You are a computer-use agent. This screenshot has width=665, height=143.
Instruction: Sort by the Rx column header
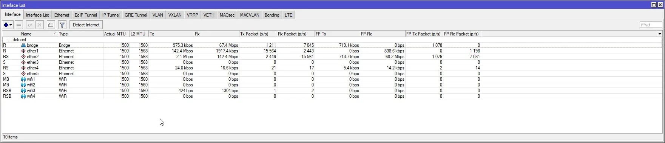216,34
